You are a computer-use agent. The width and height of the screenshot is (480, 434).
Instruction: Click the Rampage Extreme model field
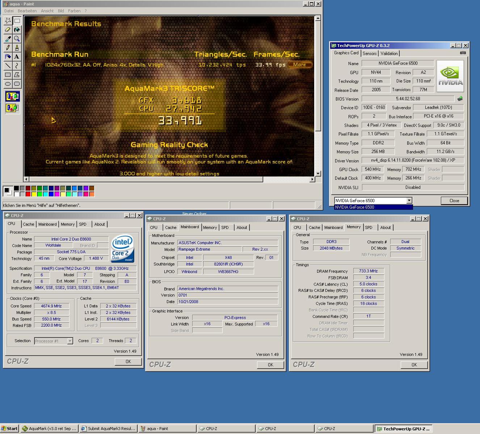210,249
